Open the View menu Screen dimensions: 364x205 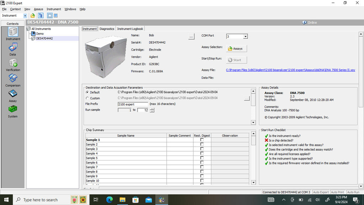(x=27, y=9)
